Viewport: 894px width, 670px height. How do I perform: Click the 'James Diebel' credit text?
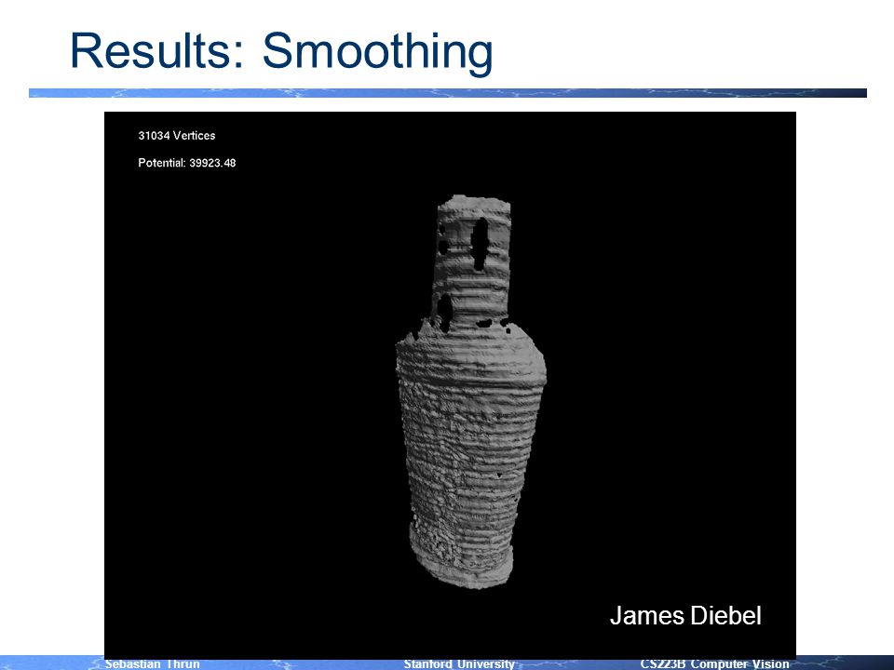coord(685,616)
